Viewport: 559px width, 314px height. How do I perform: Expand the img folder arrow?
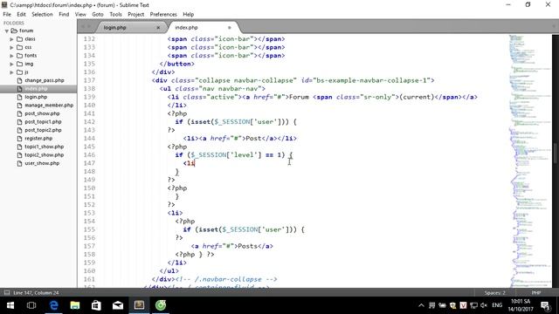(11, 64)
